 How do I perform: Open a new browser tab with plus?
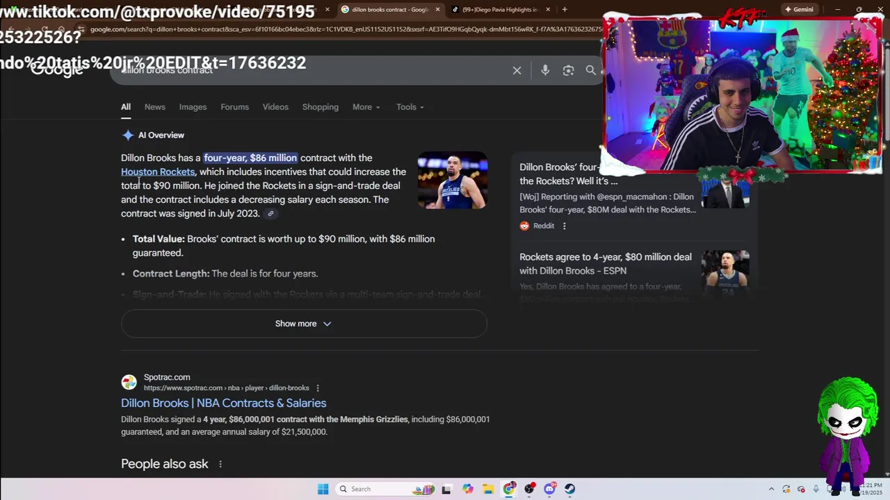[565, 10]
